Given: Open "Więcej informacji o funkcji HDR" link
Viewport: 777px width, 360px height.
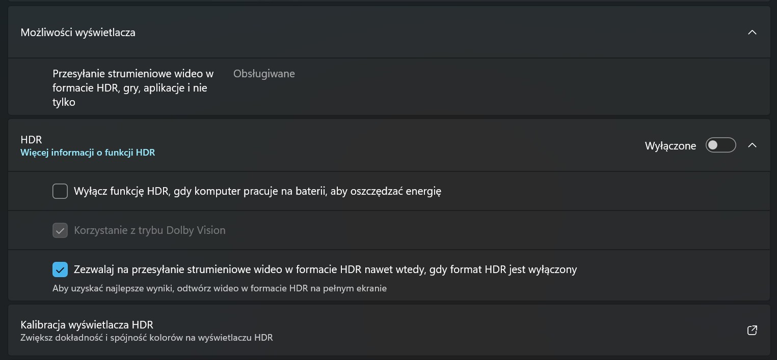Looking at the screenshot, I should [x=87, y=152].
